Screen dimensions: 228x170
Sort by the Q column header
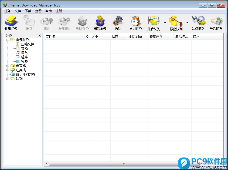(87, 36)
